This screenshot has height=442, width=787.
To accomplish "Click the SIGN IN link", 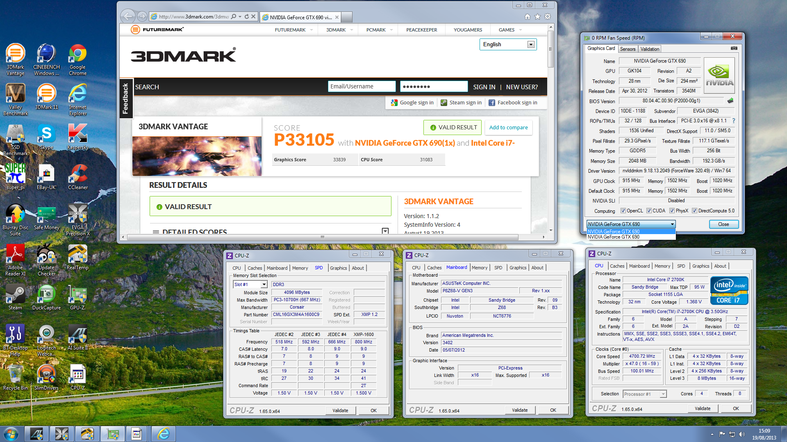I will pyautogui.click(x=484, y=87).
